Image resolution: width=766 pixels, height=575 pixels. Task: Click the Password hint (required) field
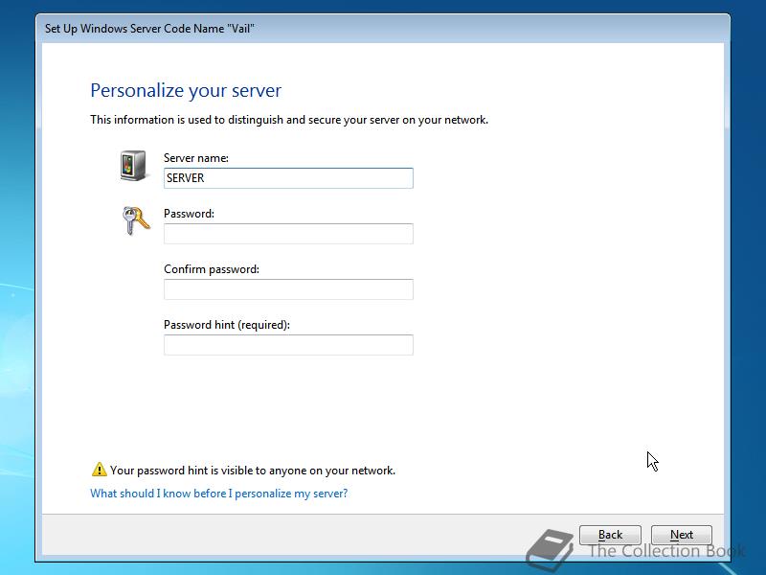tap(288, 345)
